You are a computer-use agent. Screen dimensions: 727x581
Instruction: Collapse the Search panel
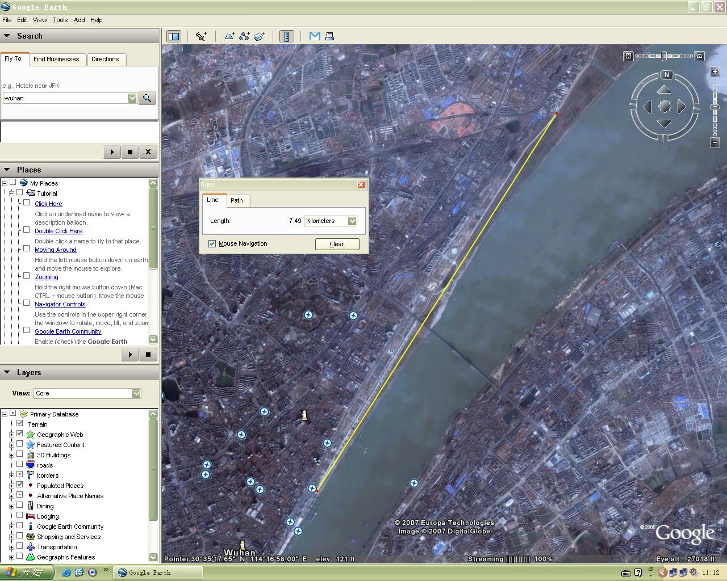[x=7, y=36]
